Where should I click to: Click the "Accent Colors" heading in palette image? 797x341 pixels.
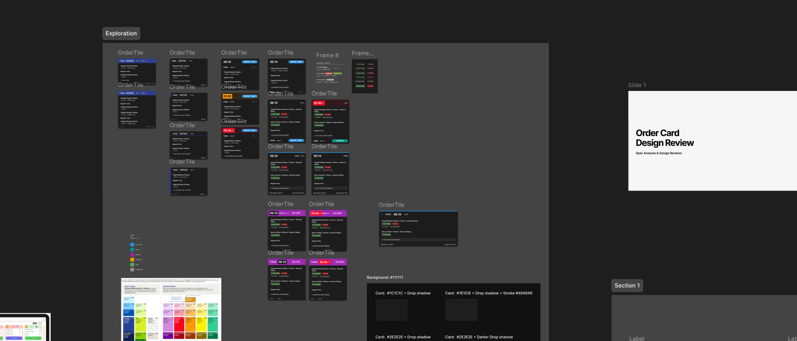click(169, 286)
